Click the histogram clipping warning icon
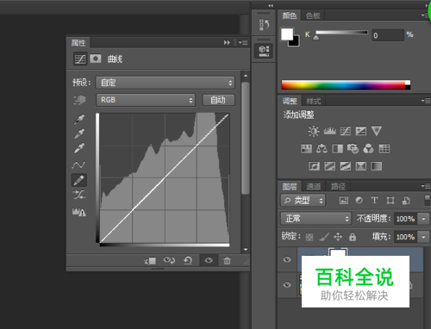 [x=79, y=212]
